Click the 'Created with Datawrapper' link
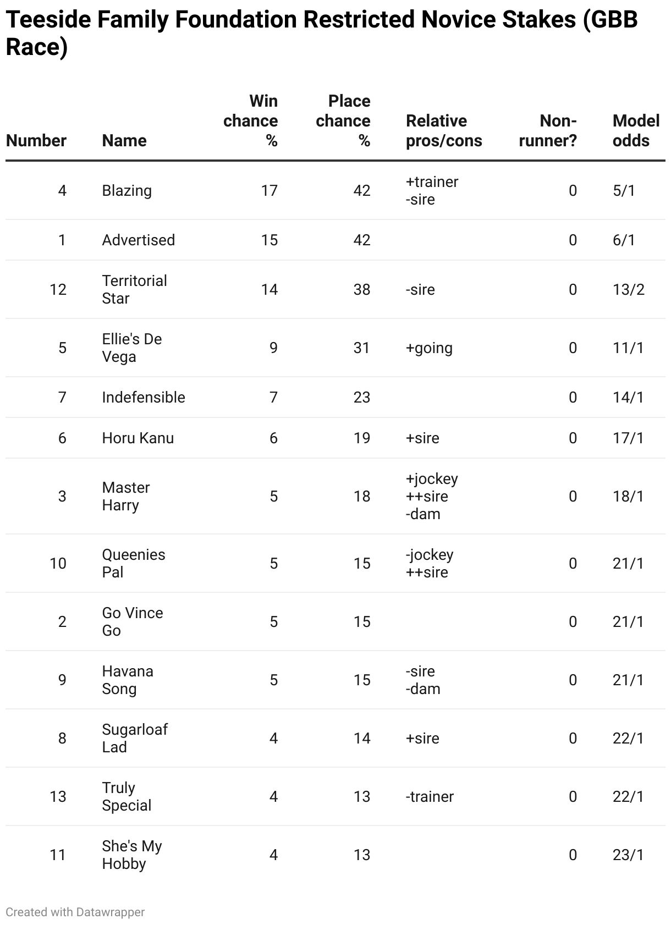Image resolution: width=671 pixels, height=925 pixels. [75, 912]
